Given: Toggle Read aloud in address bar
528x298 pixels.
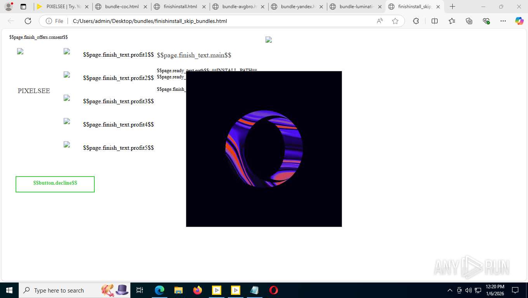Looking at the screenshot, I should coord(380,21).
